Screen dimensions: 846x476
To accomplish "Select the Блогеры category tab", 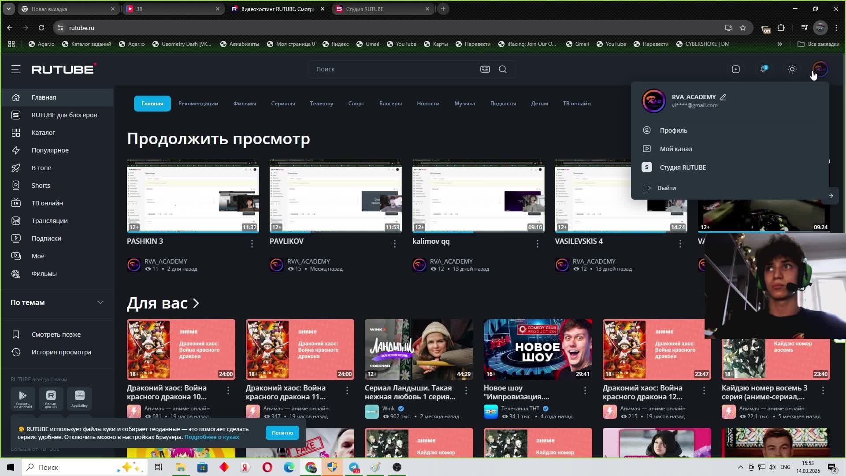I will tap(390, 104).
